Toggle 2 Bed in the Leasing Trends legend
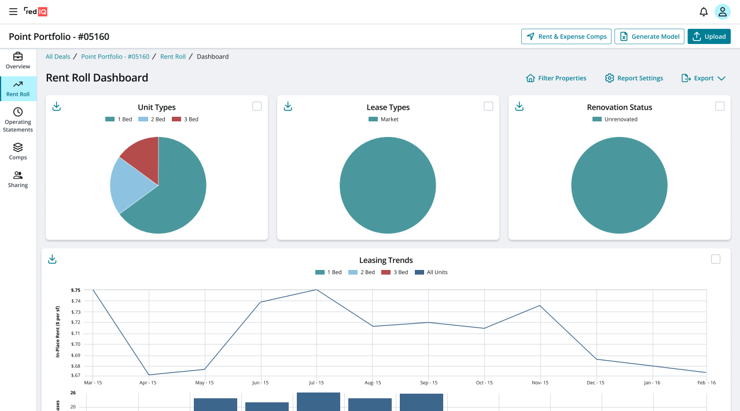Screen dimensions: 740x411 [362, 272]
